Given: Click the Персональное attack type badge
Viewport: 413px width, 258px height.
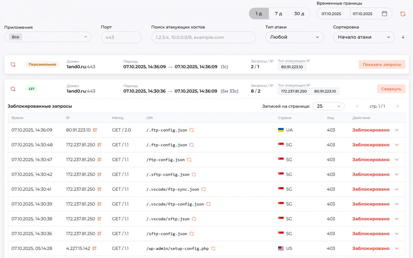Looking at the screenshot, I should tap(43, 64).
